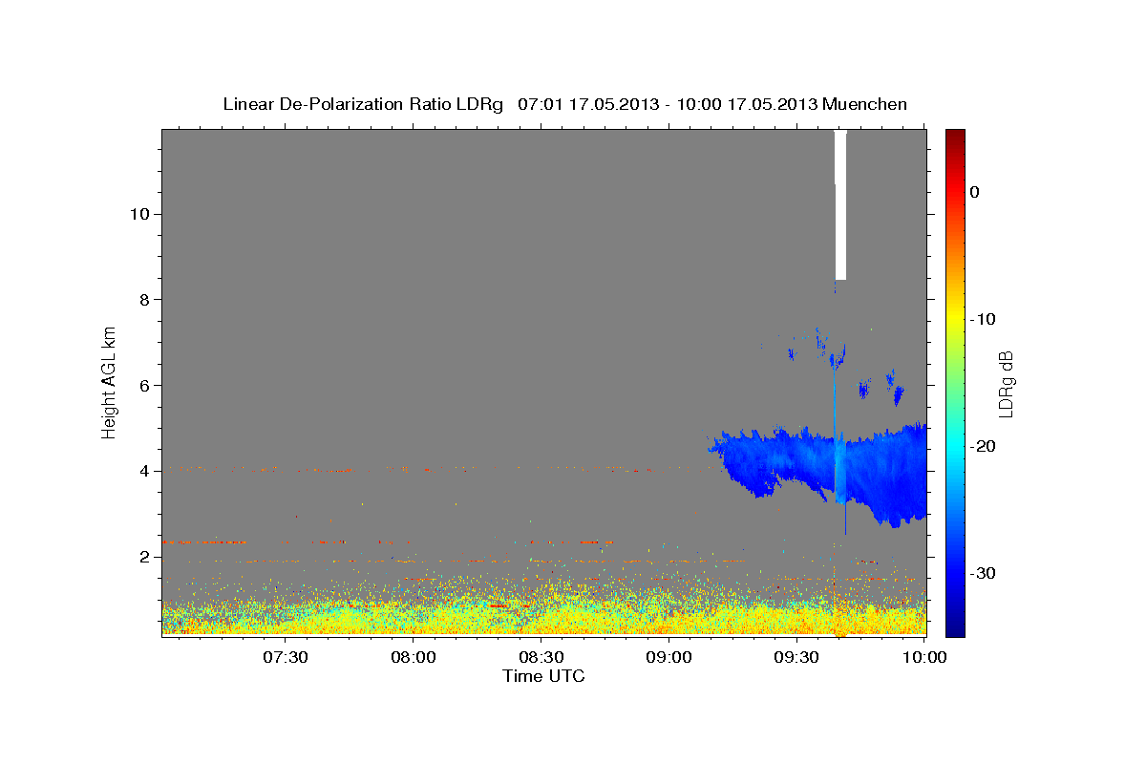Screen dimensions: 1146x764
Task: Click the plot title 'Linear De-Polarization Ratio LDRg'
Action: [363, 104]
